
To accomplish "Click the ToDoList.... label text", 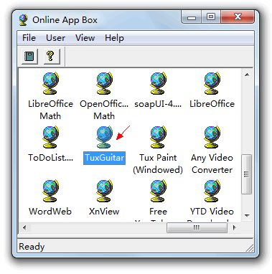I will [x=50, y=158].
